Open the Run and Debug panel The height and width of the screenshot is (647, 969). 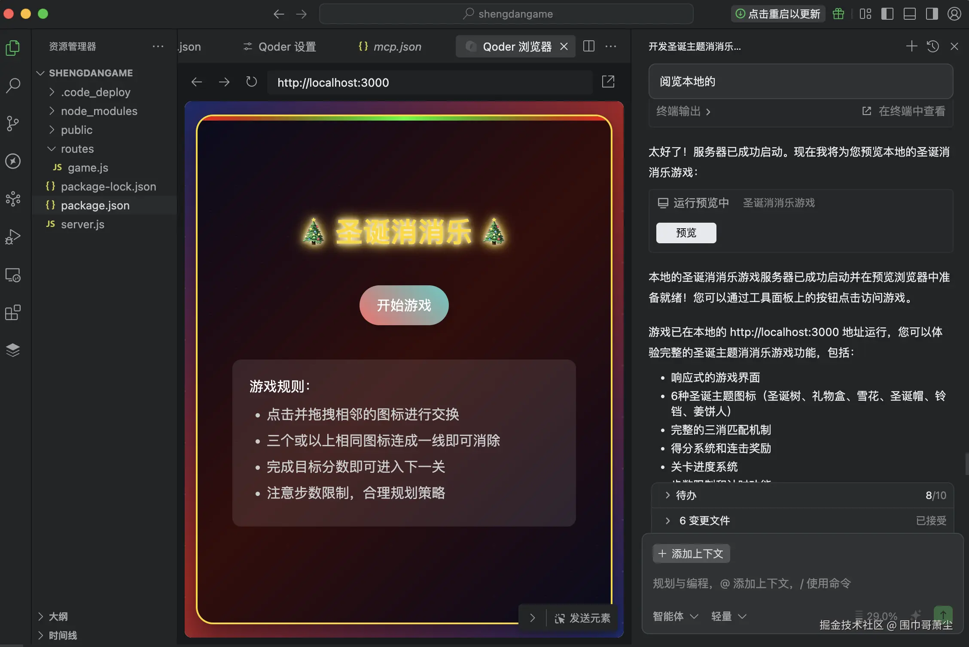[x=13, y=236]
